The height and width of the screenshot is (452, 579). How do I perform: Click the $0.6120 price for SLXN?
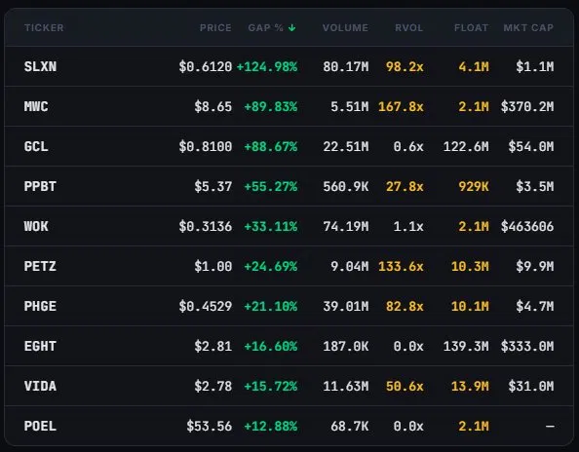206,67
